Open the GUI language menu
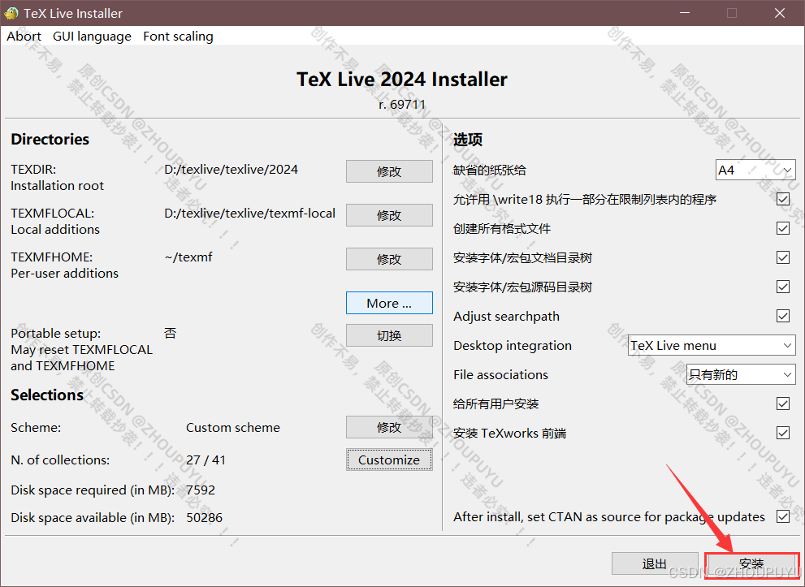805x587 pixels. [x=92, y=37]
